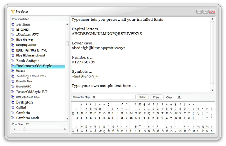This screenshot has width=226, height=146.
Task: Click the large A font preview icon
Action: 179,97
